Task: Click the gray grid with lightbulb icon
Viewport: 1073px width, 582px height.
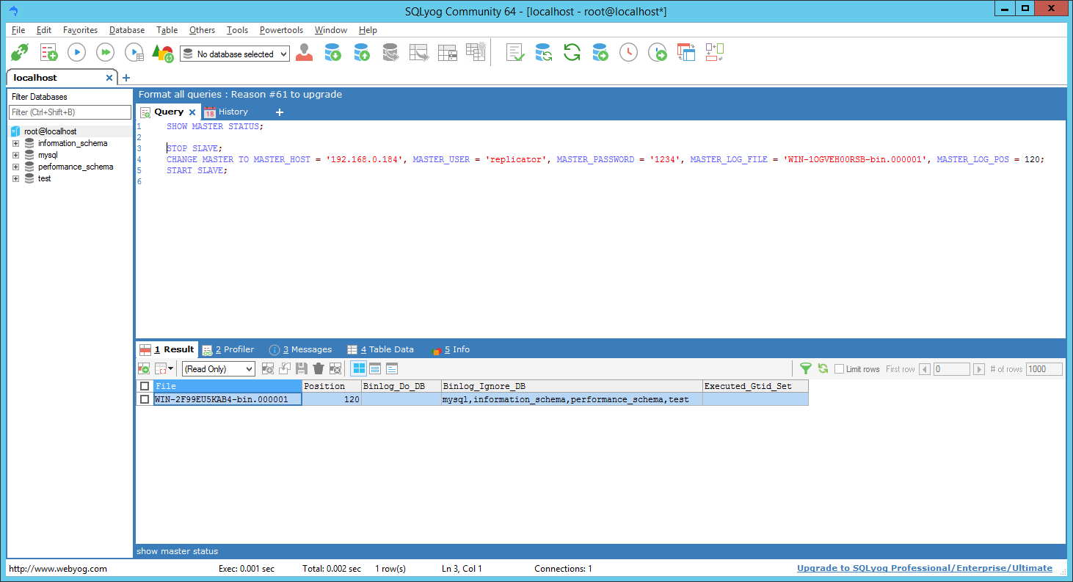Action: [x=476, y=52]
